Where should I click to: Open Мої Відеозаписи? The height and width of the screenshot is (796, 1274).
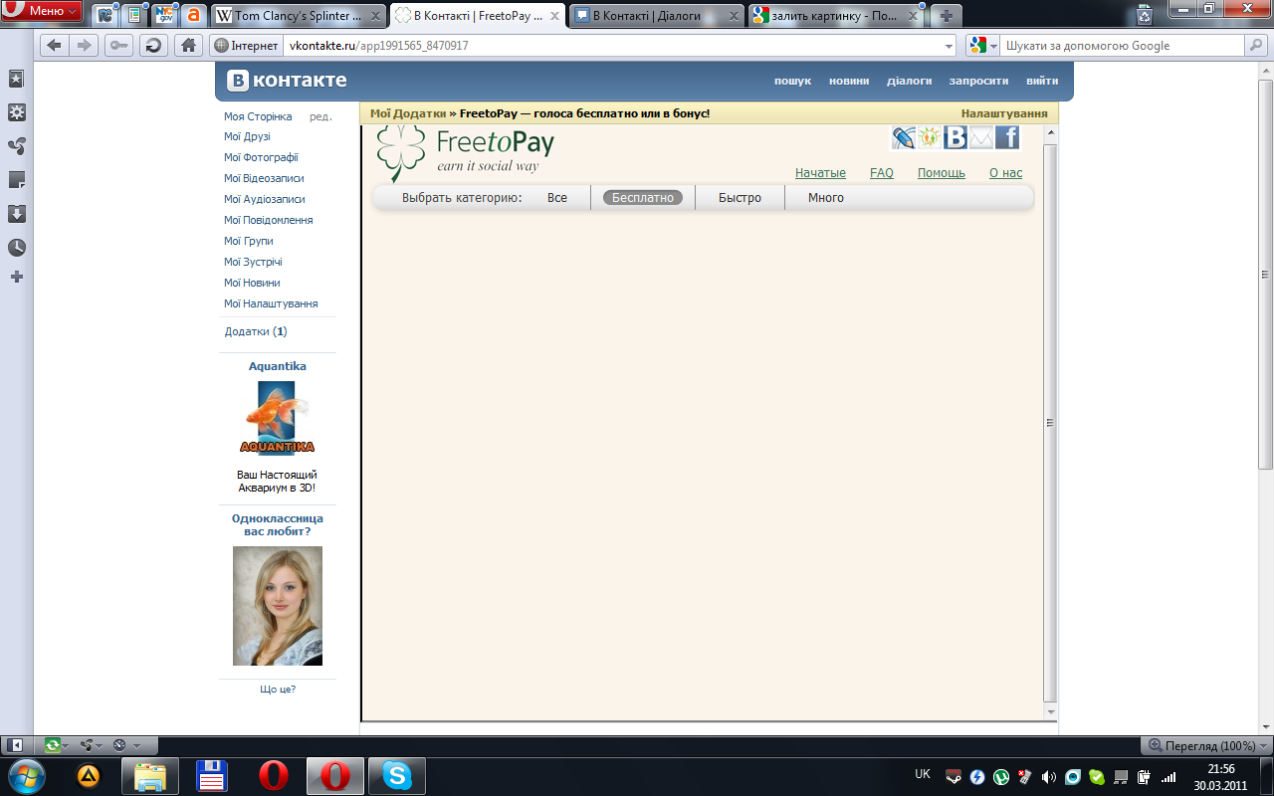click(264, 179)
